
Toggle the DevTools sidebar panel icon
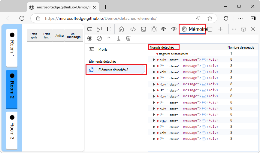click(109, 29)
